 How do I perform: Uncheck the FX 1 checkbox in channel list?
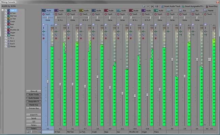point(6,38)
